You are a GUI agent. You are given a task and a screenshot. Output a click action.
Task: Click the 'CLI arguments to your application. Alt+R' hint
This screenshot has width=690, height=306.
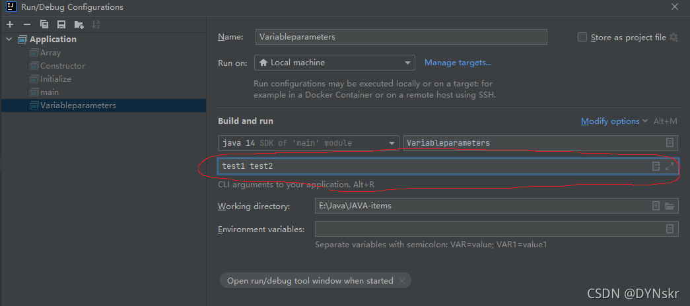click(x=296, y=185)
